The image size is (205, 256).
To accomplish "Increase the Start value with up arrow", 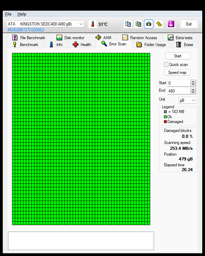I will (193, 82).
